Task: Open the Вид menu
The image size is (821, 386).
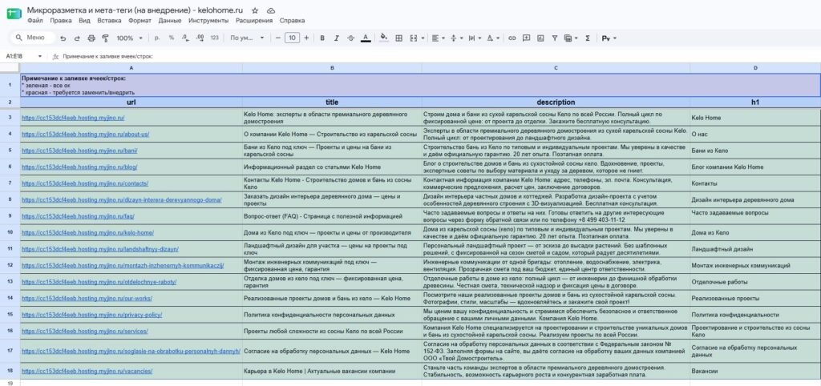Action: click(84, 21)
